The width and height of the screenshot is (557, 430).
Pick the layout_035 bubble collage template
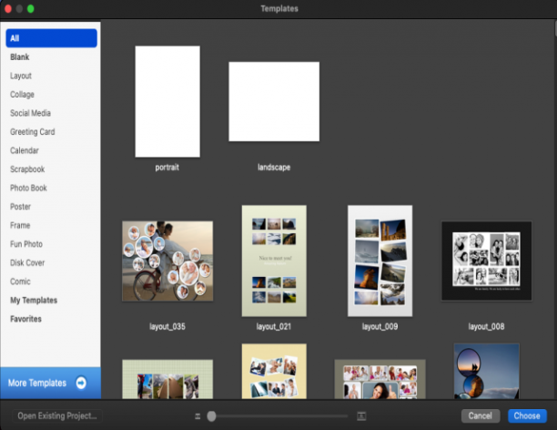tap(167, 261)
